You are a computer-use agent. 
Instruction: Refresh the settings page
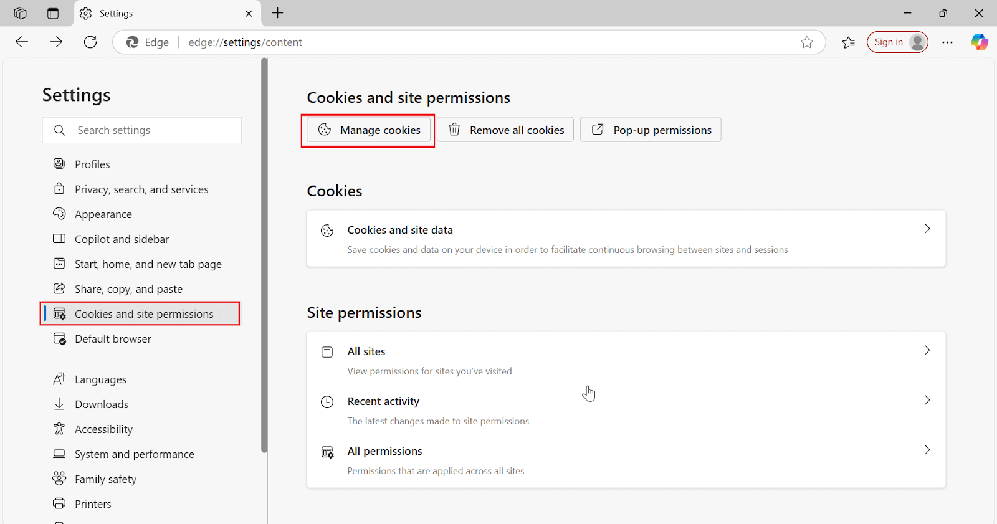coord(90,42)
